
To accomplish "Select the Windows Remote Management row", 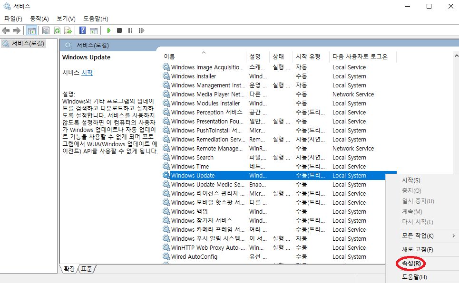I will point(279,148).
